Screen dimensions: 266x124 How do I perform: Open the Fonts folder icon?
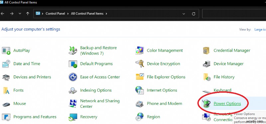click(6, 90)
